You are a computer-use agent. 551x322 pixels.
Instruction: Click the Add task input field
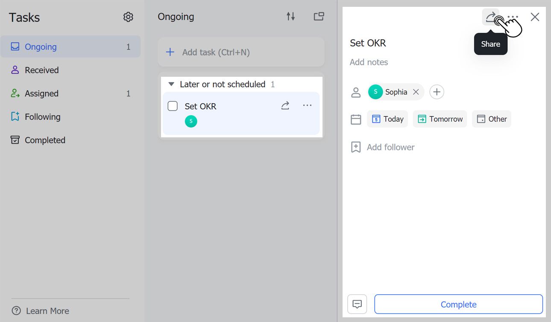(241, 52)
